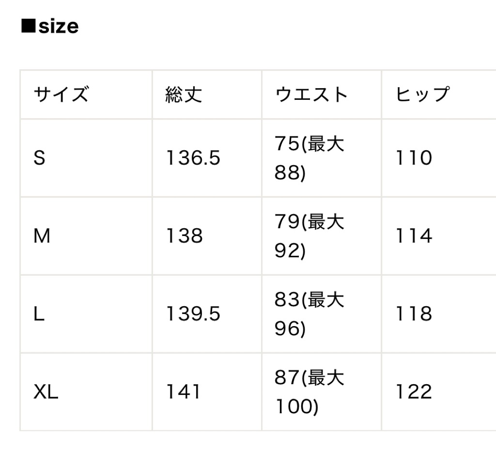Select the L size row label
This screenshot has width=496, height=453.
click(x=39, y=314)
